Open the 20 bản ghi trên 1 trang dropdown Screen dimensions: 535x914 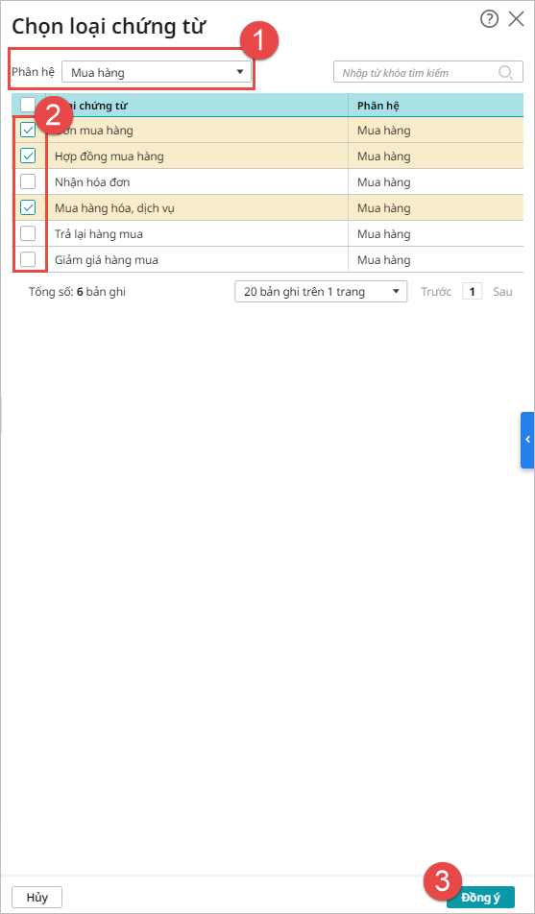click(321, 292)
